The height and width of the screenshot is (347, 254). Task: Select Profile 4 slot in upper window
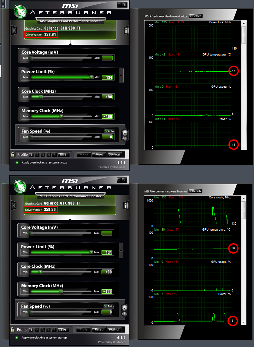pos(49,155)
